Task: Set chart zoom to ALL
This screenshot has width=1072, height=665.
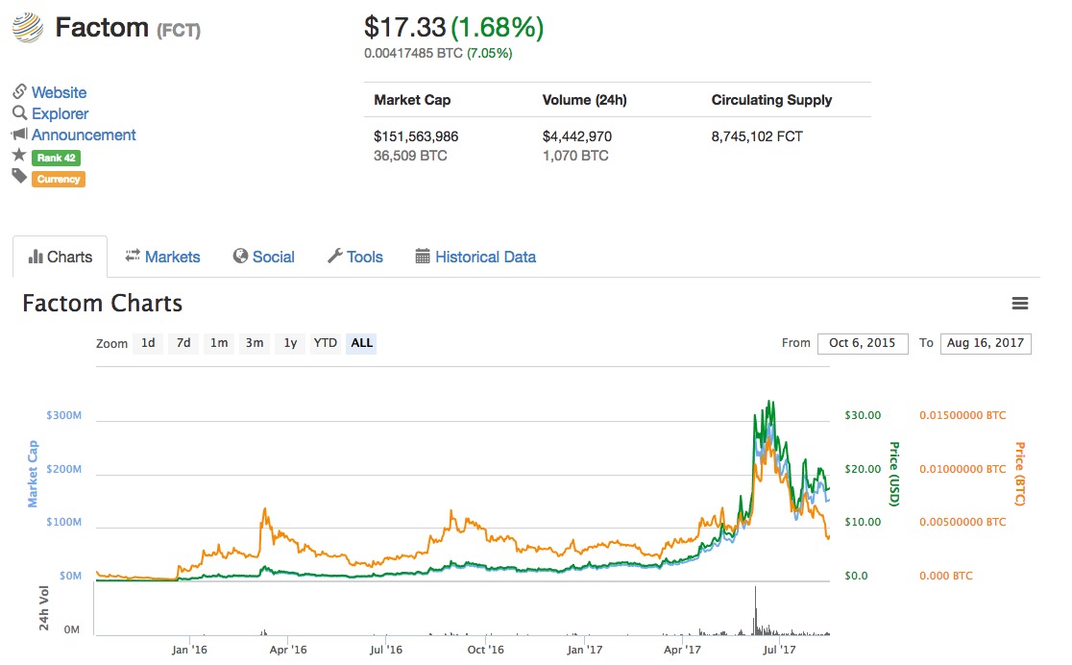Action: (x=362, y=343)
